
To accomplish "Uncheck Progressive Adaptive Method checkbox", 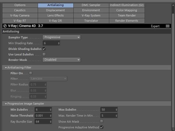I will point(102,127).
